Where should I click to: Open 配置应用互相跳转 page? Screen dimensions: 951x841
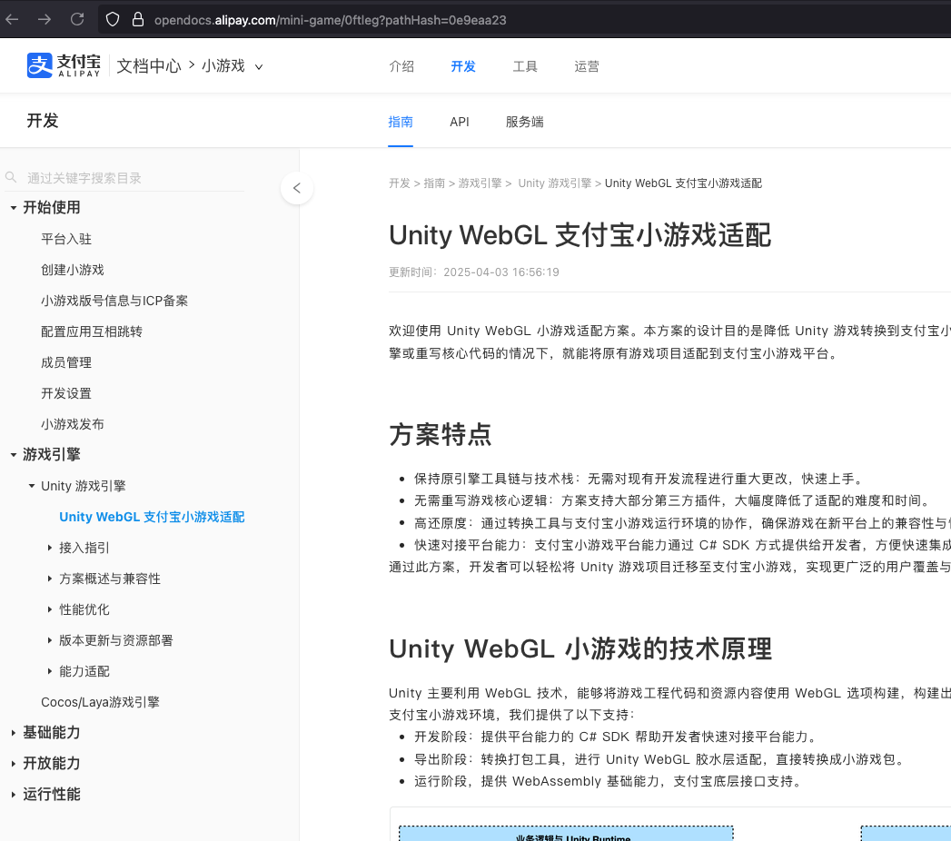click(92, 331)
